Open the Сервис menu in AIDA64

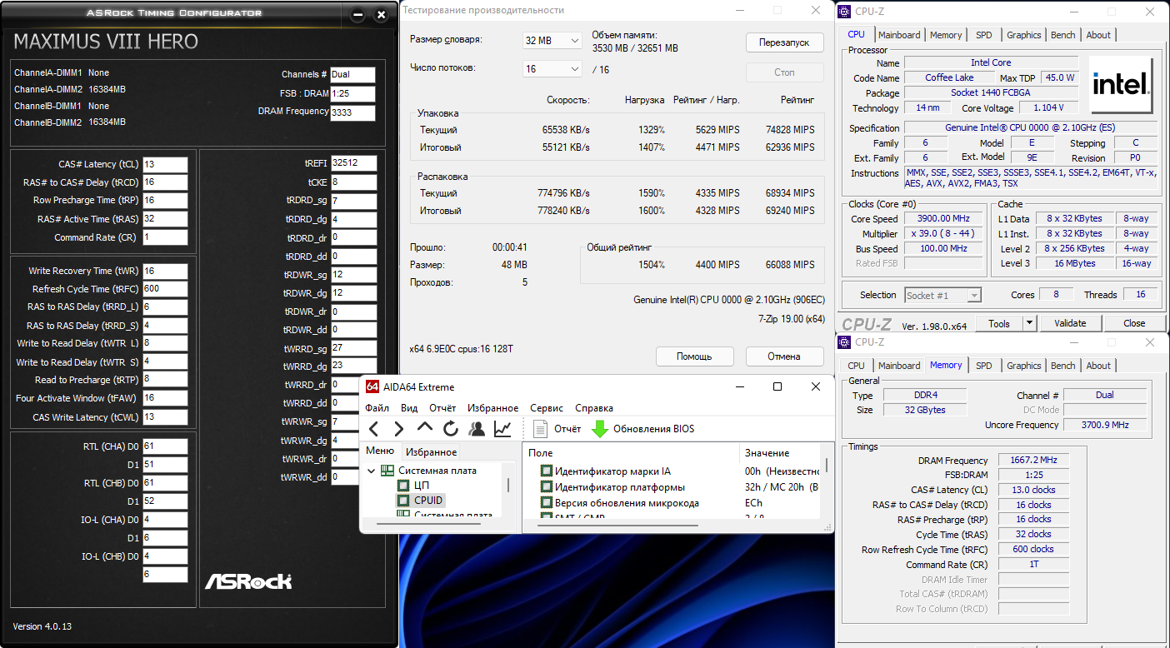pyautogui.click(x=546, y=408)
